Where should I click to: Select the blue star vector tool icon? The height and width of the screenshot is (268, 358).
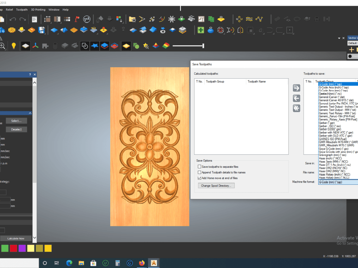[x=95, y=45]
